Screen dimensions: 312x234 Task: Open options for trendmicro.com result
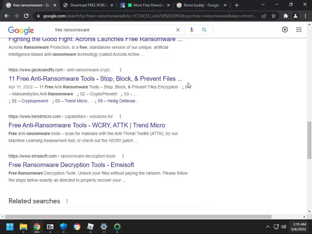(x=120, y=116)
